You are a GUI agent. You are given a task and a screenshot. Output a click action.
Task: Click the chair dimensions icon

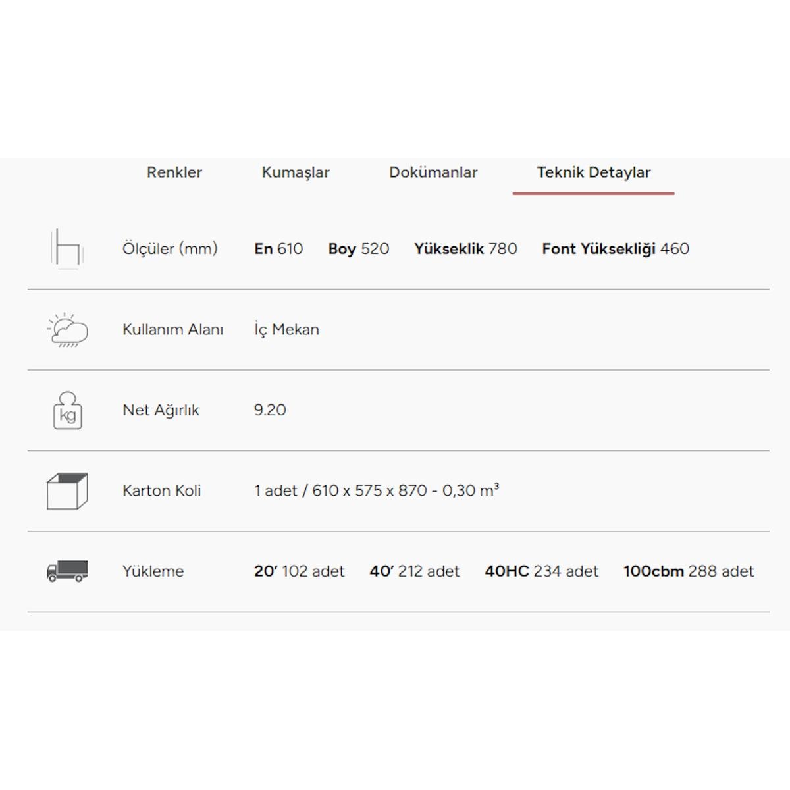tap(66, 249)
